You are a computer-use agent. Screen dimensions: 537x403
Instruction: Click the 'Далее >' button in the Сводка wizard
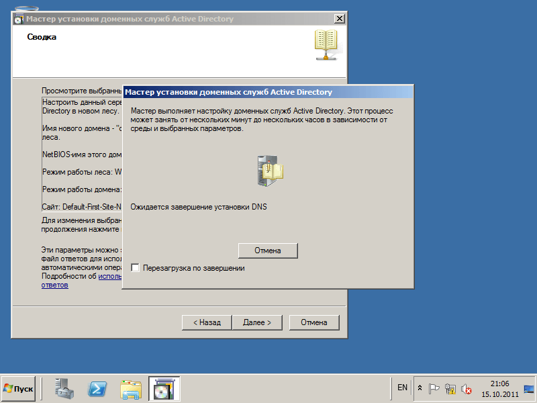pos(257,322)
